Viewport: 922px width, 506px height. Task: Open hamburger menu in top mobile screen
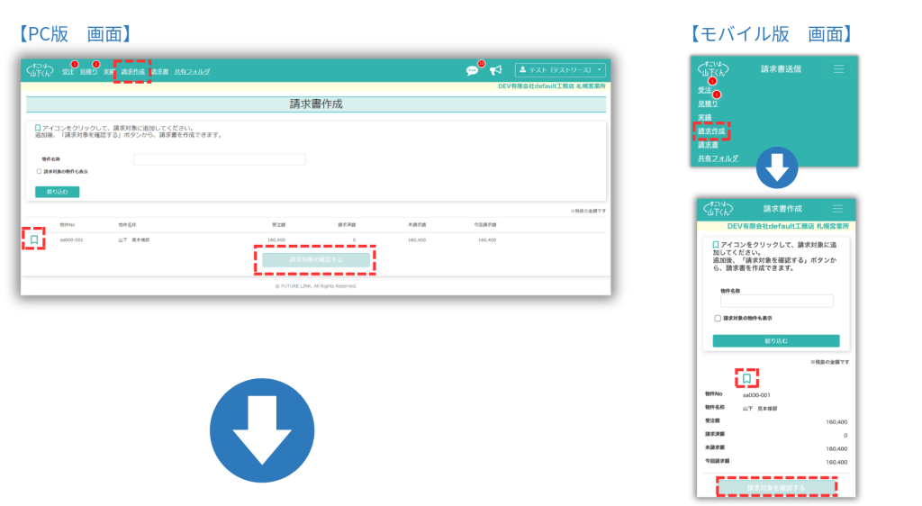coord(839,68)
